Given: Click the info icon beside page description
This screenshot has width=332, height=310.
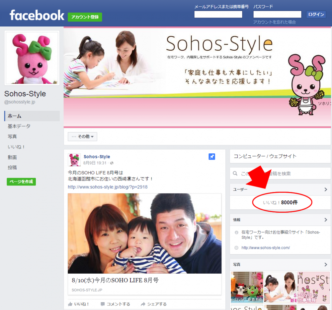Looking at the screenshot, I should click(x=236, y=232).
